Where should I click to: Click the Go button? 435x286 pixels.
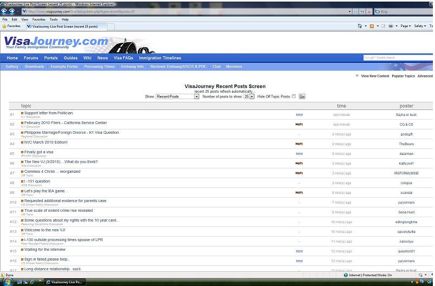302,96
